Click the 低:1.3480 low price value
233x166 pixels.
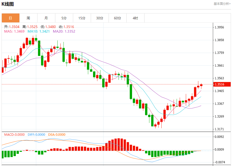point(48,27)
